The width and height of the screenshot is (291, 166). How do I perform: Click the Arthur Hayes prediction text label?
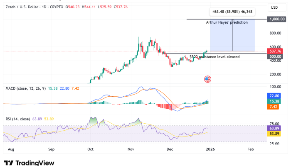coord(227,22)
